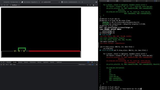Screen dimensions: 160x90
Task: Open the Default levels dropdown
Action: coord(82,64)
